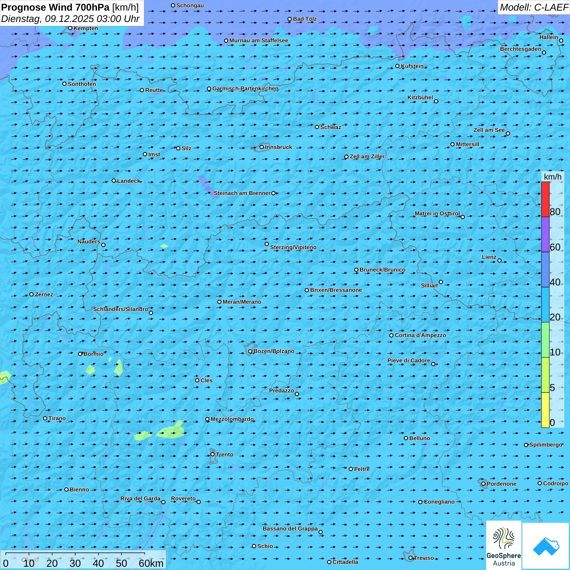Select the Belluno label
Screen dimensions: 570x570
click(x=419, y=438)
